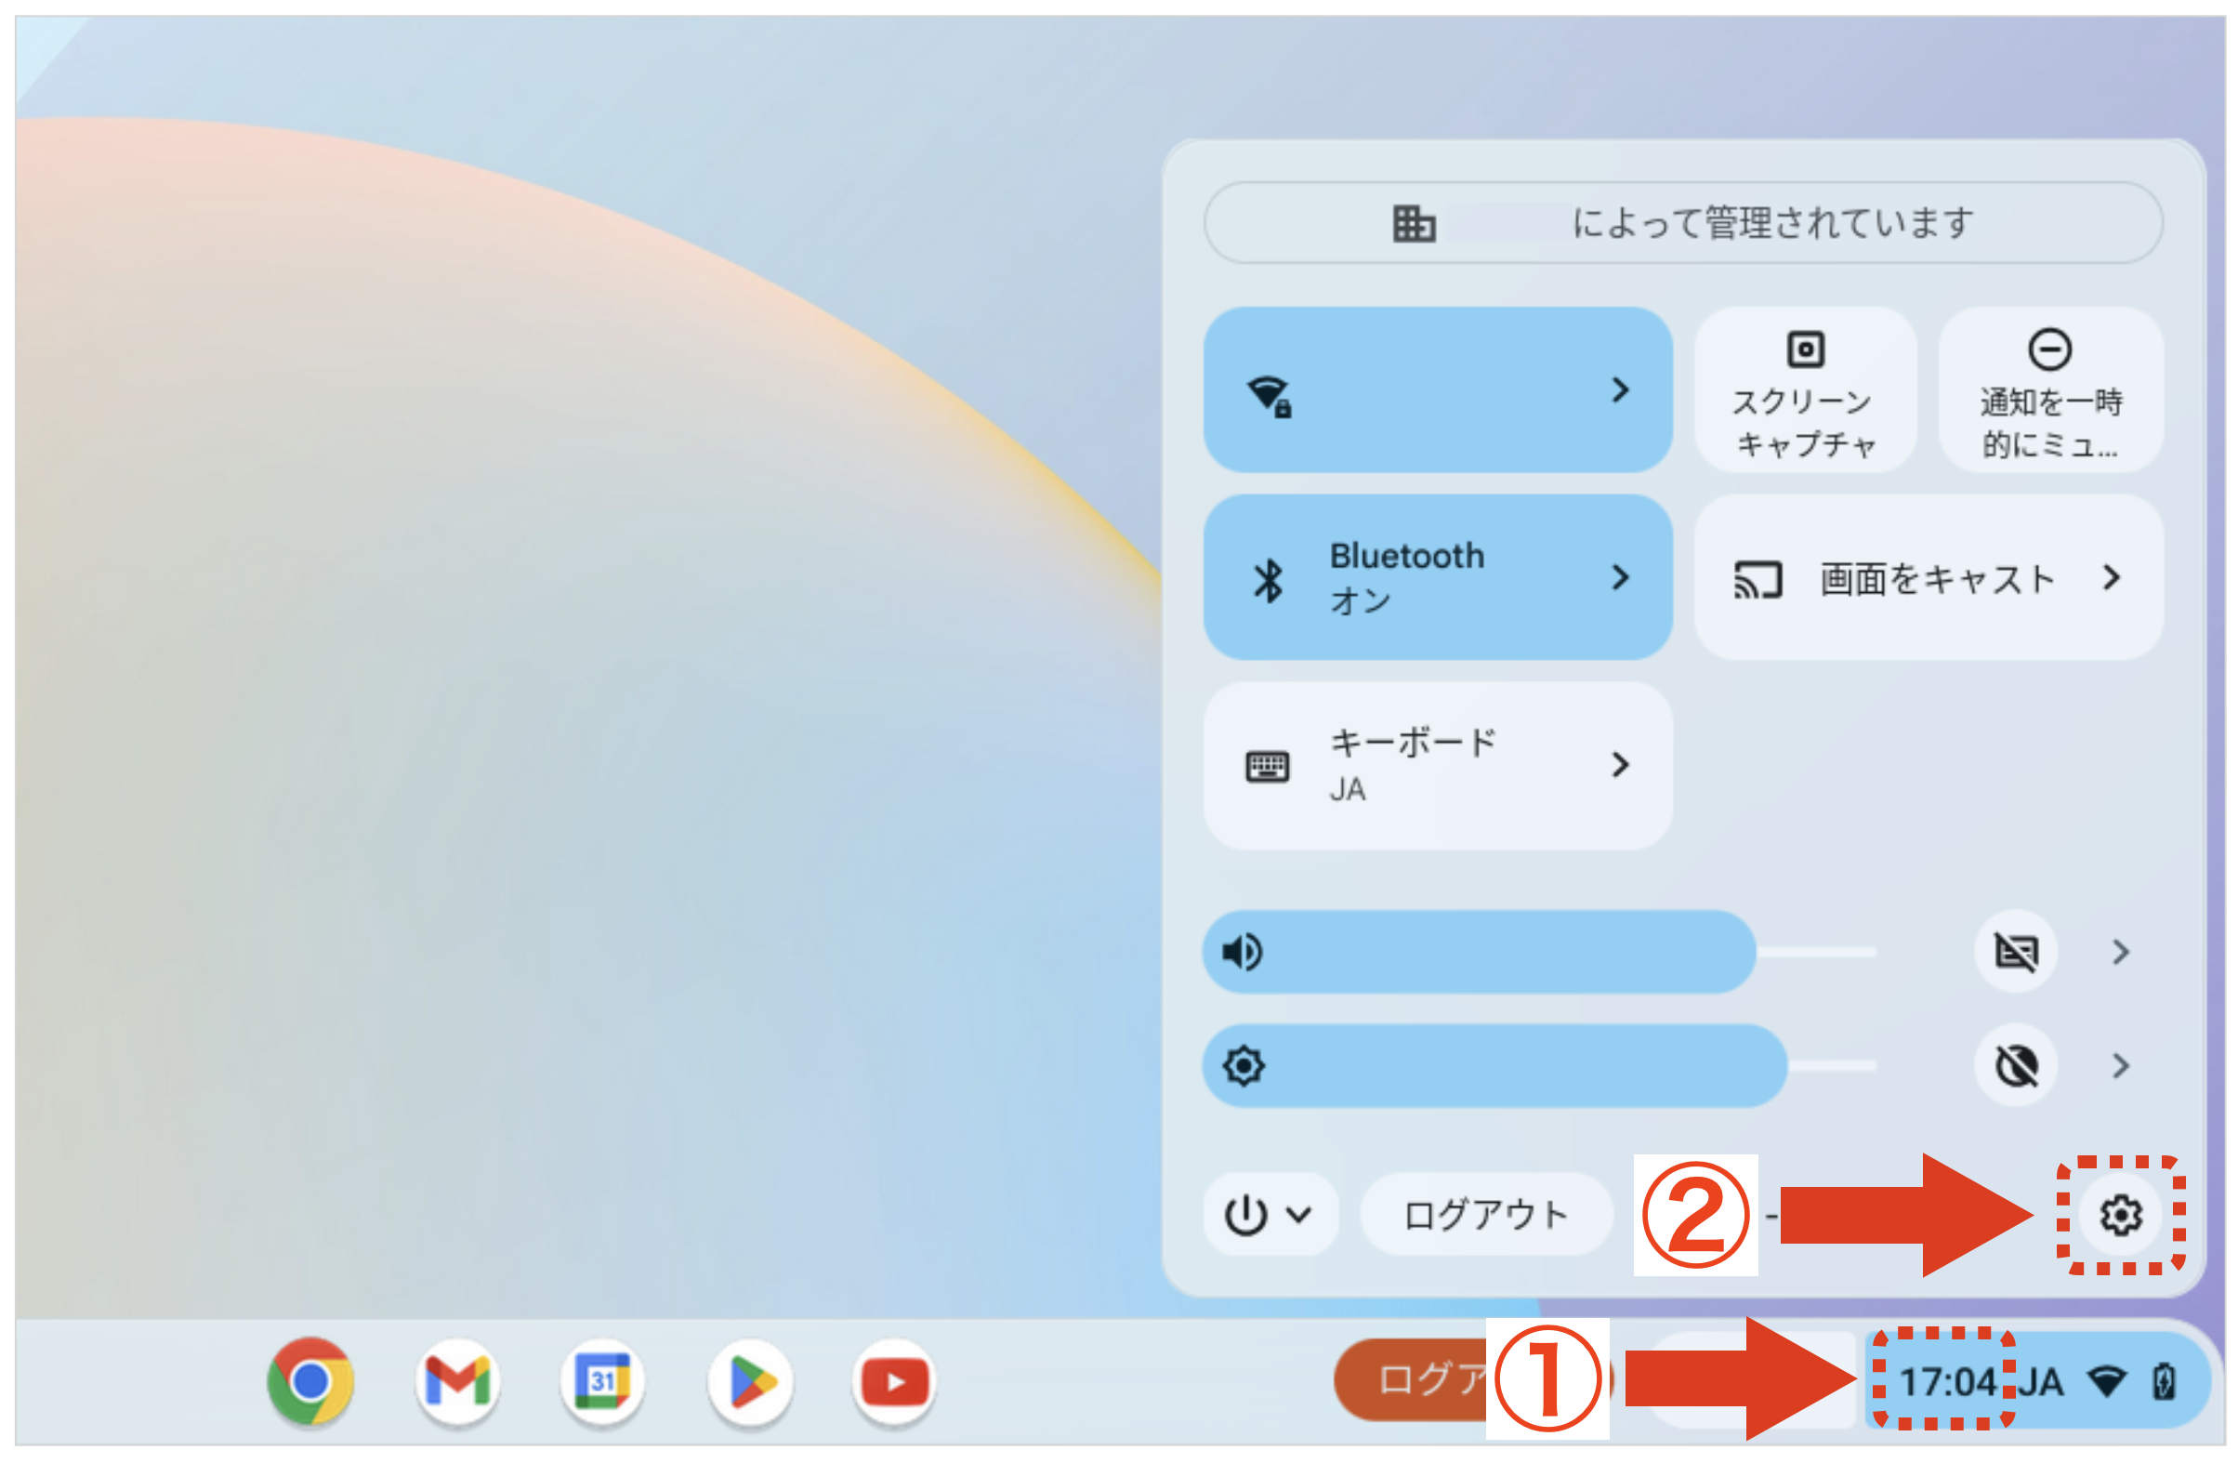Click the screen capture tile
Image resolution: width=2238 pixels, height=1463 pixels.
coord(1806,390)
